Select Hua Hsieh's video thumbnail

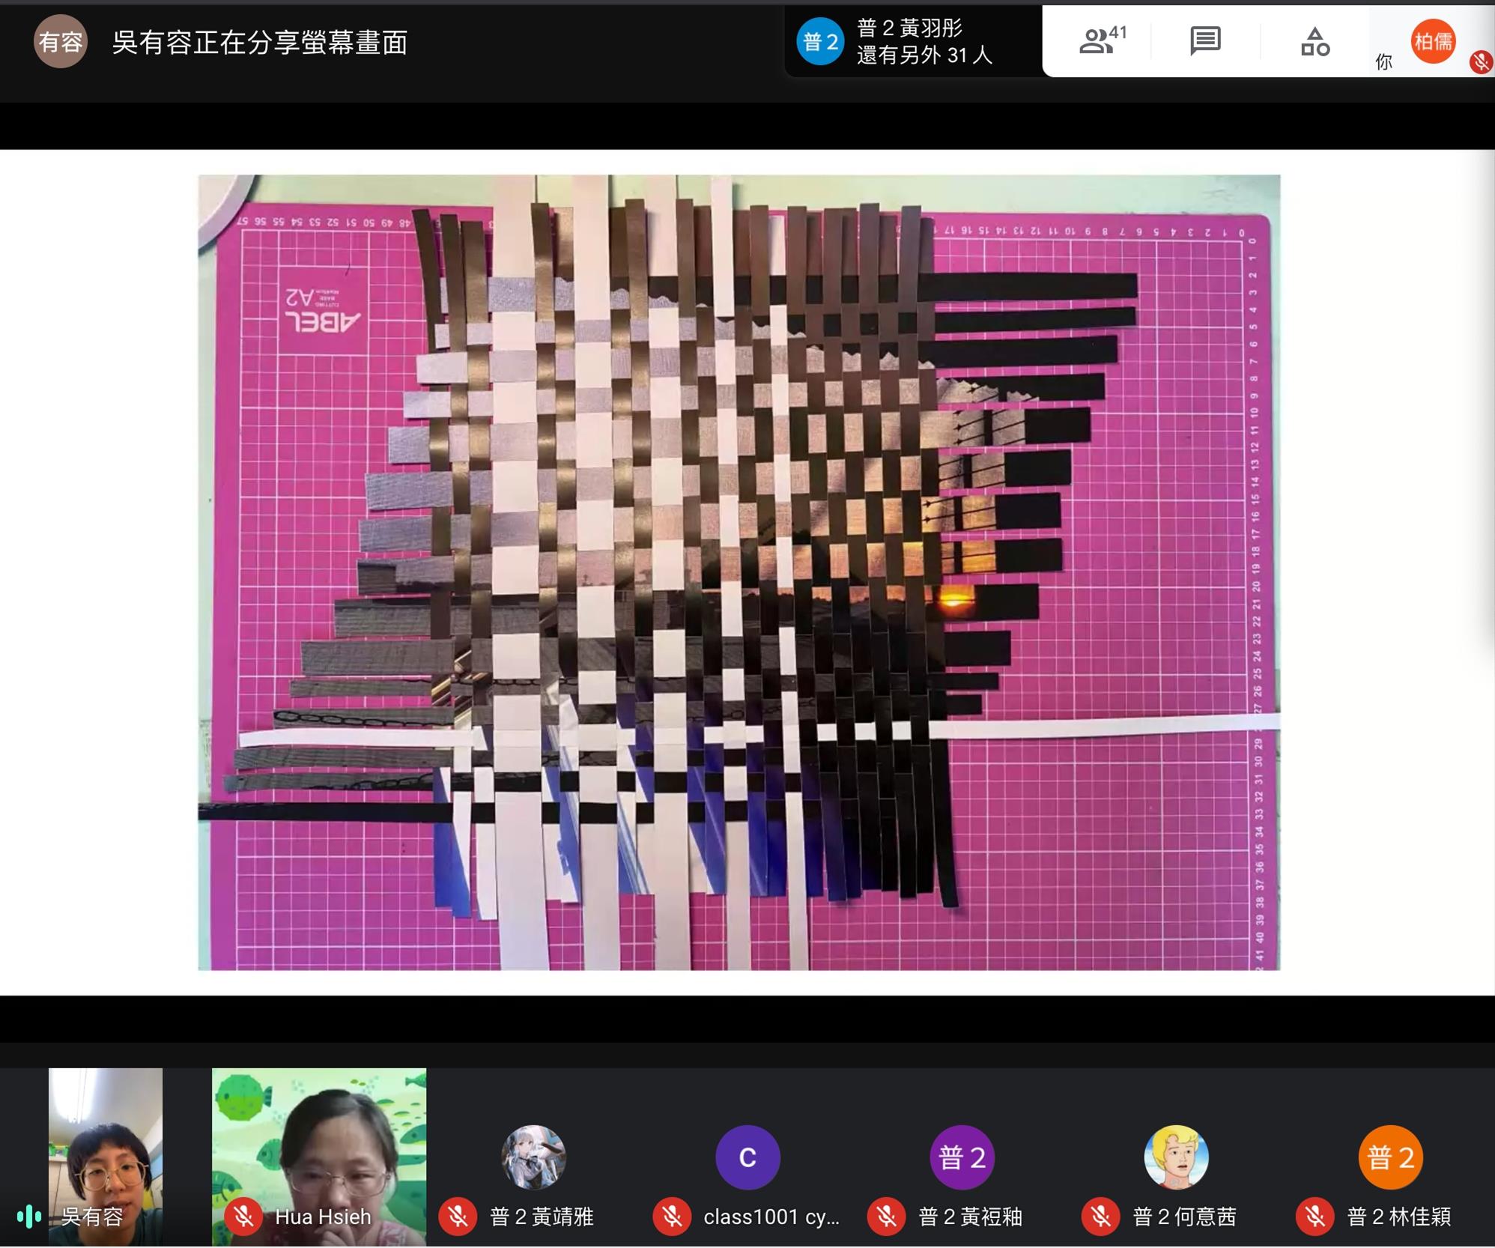(x=319, y=1139)
